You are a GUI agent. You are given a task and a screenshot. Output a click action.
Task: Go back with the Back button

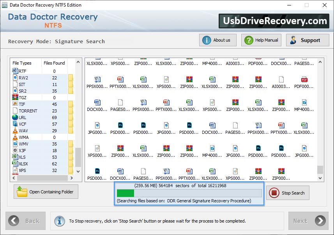click(x=26, y=221)
